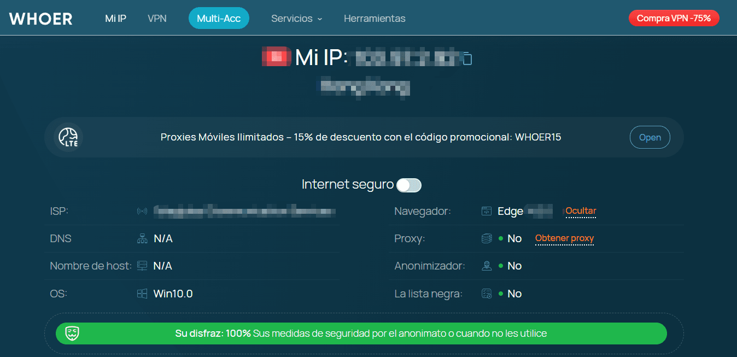
Task: Click the LTE mobile proxies icon
Action: tap(68, 137)
